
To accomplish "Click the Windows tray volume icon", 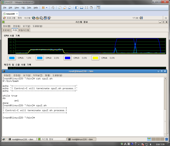I will [x=151, y=144].
